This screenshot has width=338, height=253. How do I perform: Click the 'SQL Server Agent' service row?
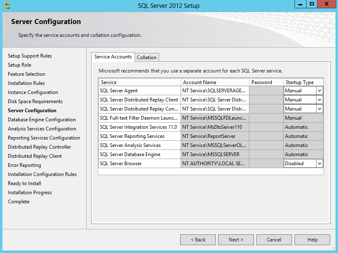point(140,91)
